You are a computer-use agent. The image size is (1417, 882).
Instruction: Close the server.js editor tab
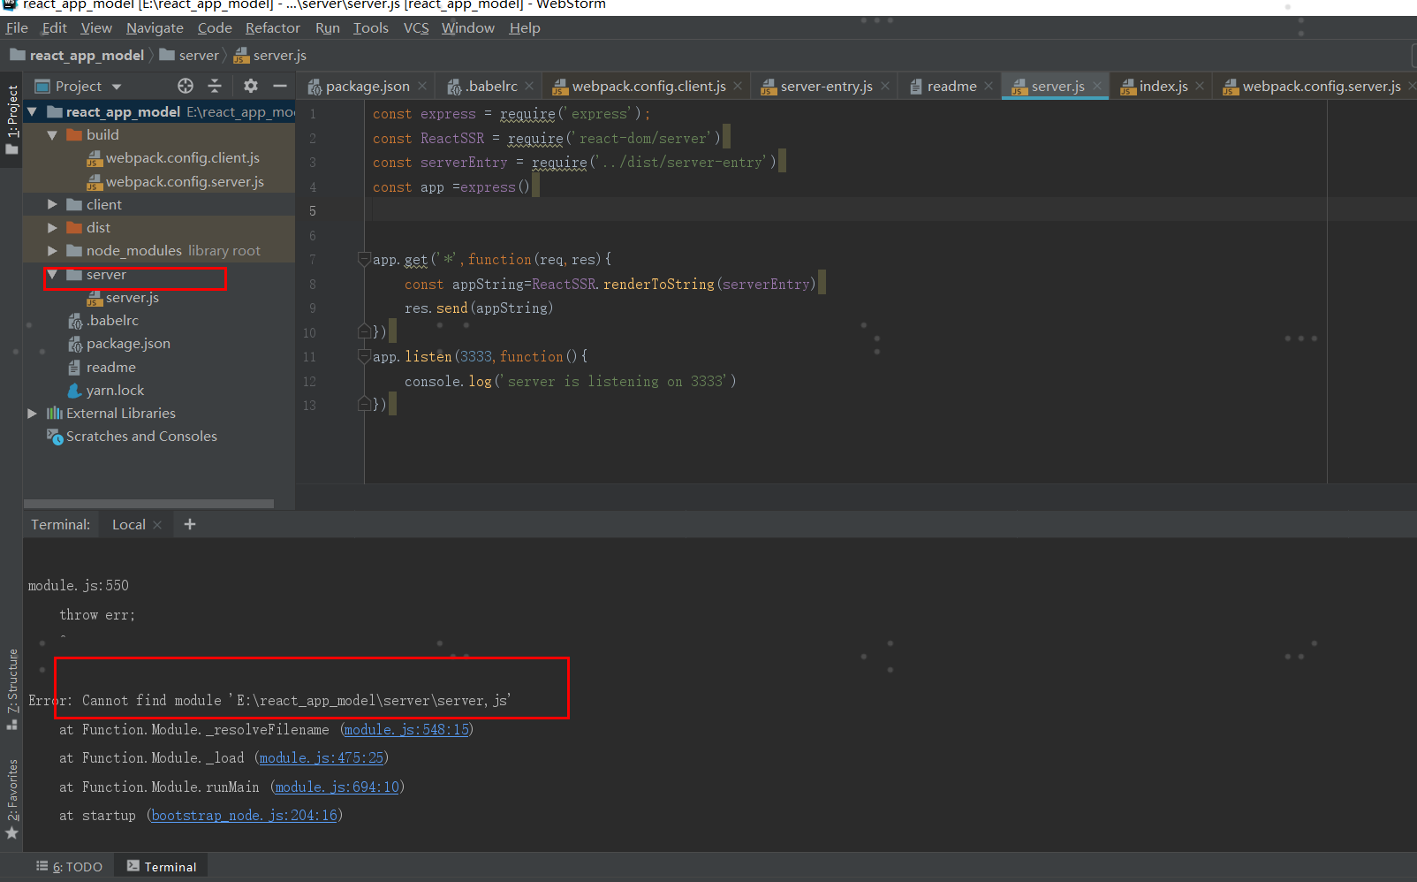click(1096, 86)
